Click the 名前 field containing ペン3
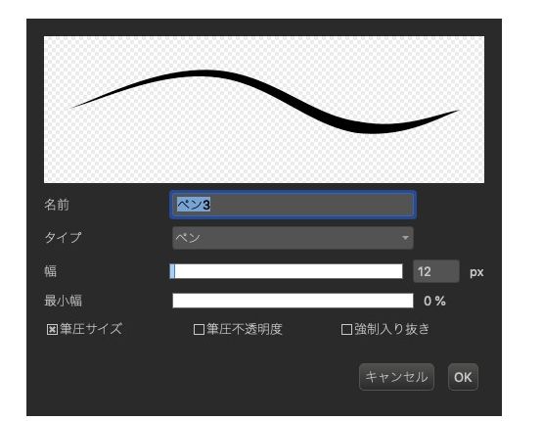The height and width of the screenshot is (421, 543). [x=293, y=205]
